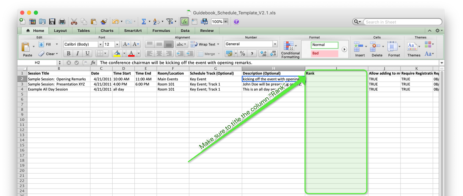Insert an AutoSum formula
Screen dimensions: 463x196
point(144,22)
